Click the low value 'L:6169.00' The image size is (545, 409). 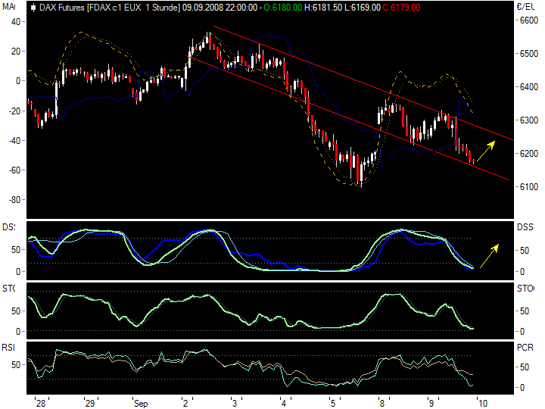363,8
